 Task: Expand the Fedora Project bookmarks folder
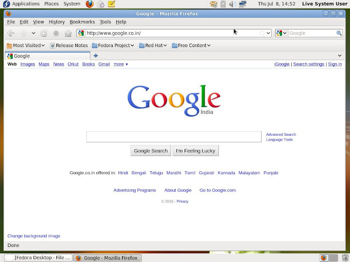(113, 46)
